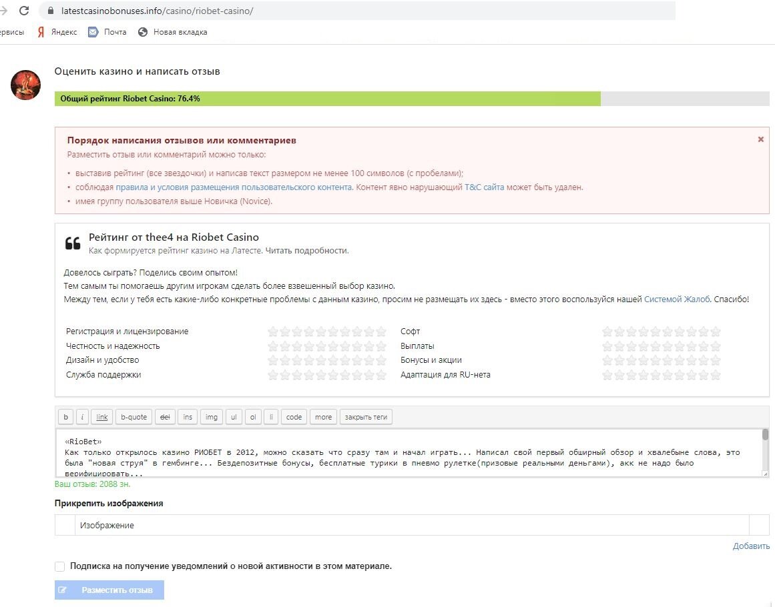This screenshot has width=775, height=607.
Task: Open the Новая вкладка bookmark
Action: pyautogui.click(x=173, y=32)
